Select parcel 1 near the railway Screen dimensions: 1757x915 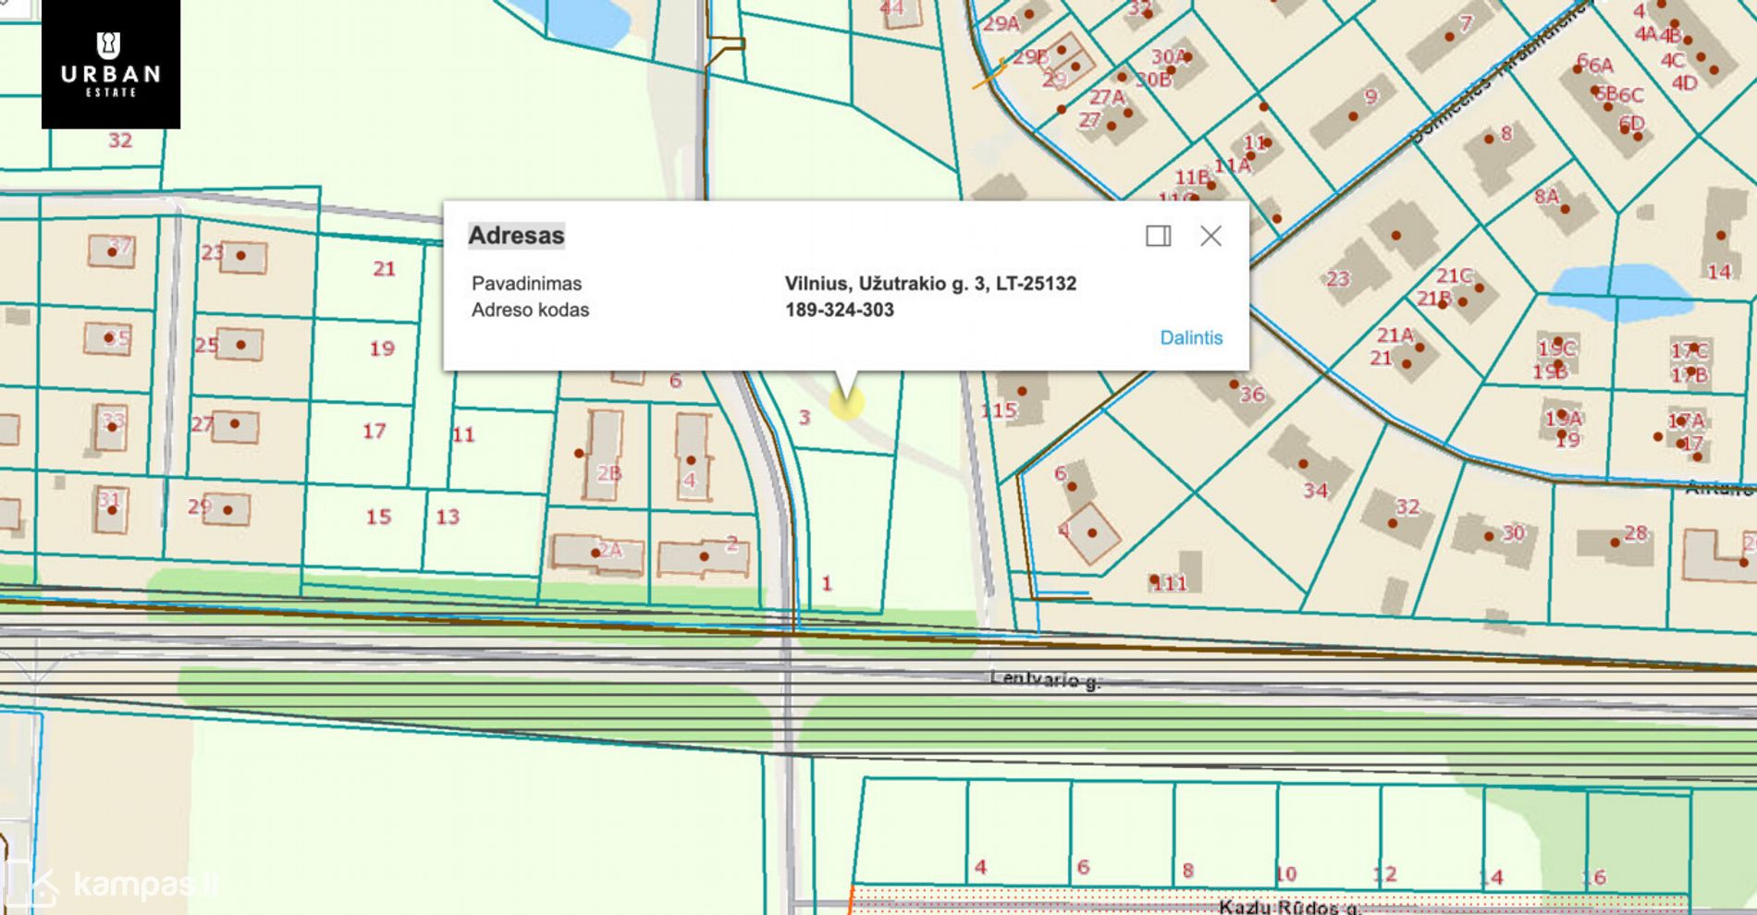pyautogui.click(x=827, y=583)
